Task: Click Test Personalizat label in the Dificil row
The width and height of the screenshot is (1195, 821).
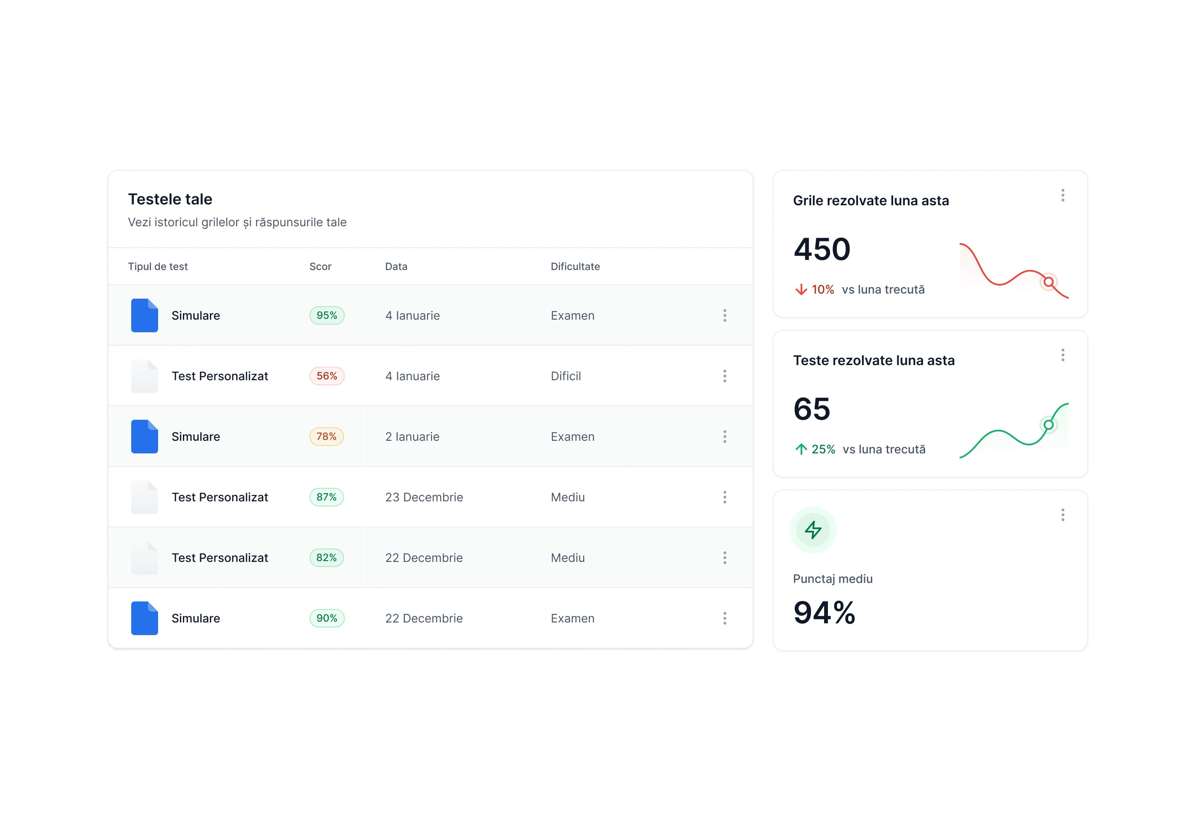Action: 219,376
